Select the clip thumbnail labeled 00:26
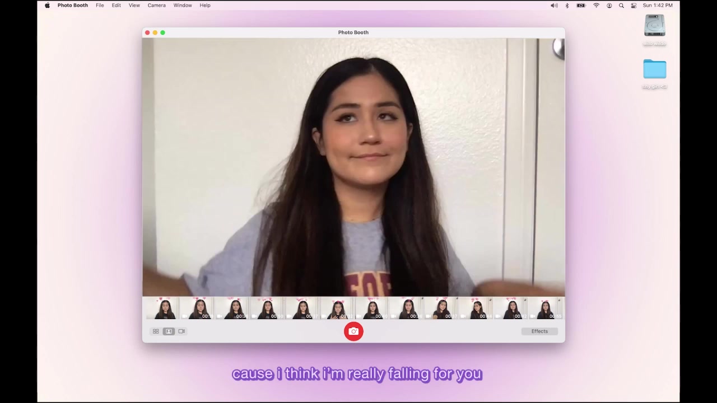 (407, 308)
